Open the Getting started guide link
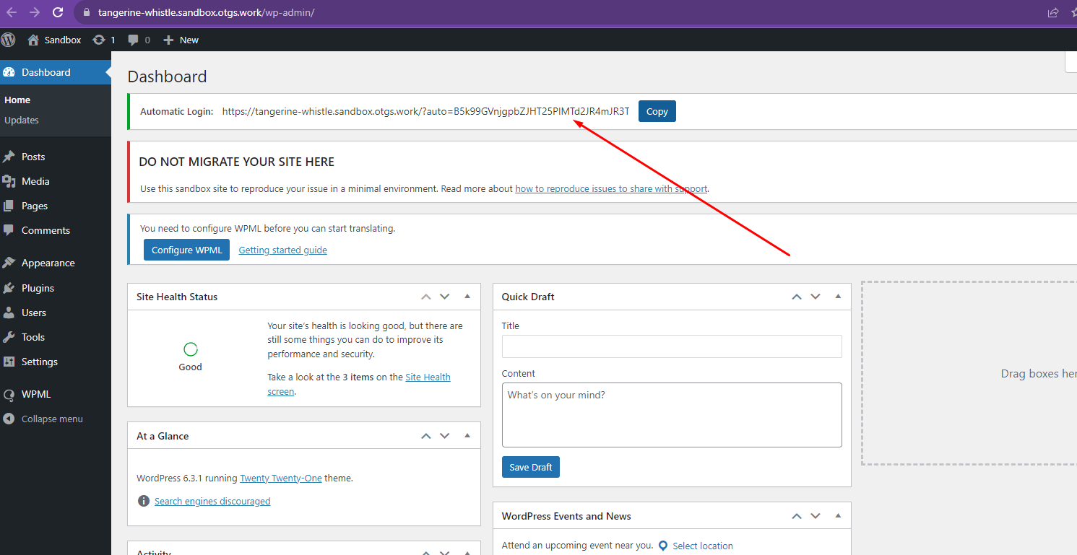 pyautogui.click(x=282, y=250)
